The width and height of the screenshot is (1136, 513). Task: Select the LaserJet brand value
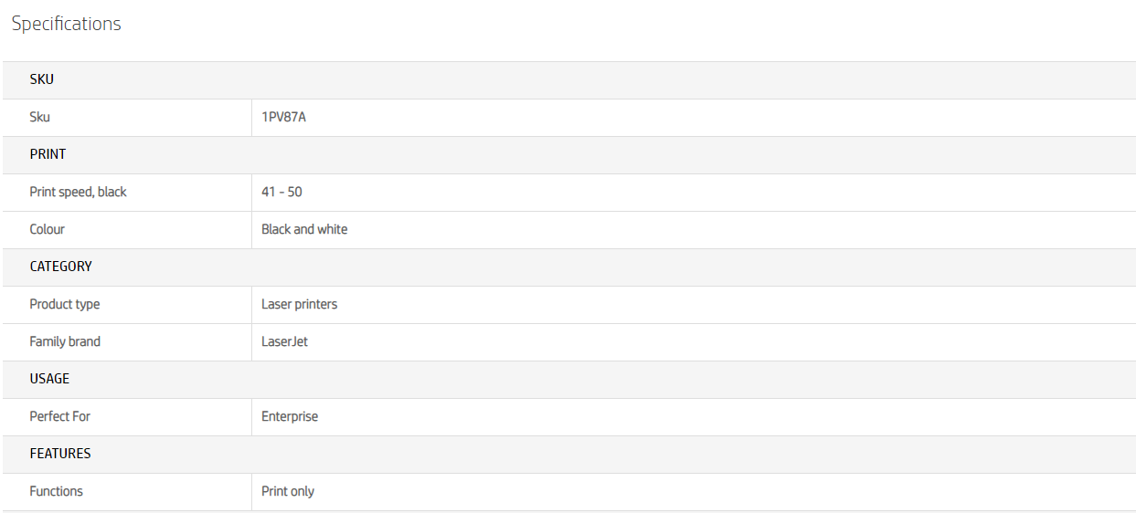pos(284,341)
